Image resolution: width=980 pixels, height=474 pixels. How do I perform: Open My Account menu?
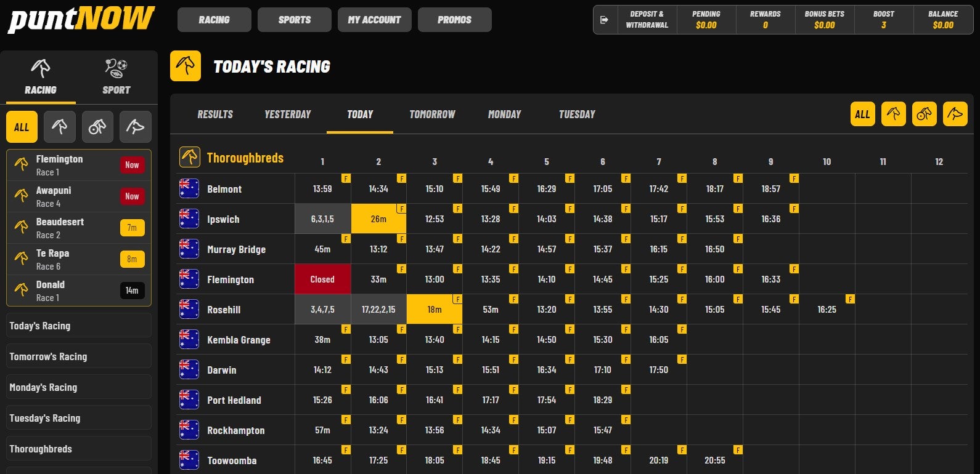coord(375,20)
